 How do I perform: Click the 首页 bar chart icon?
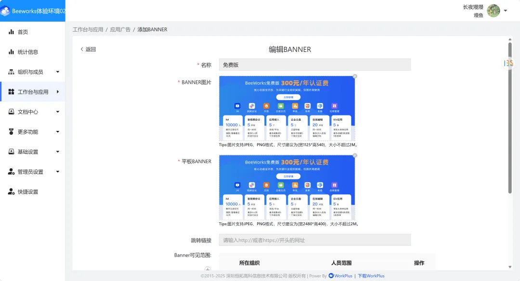11,32
